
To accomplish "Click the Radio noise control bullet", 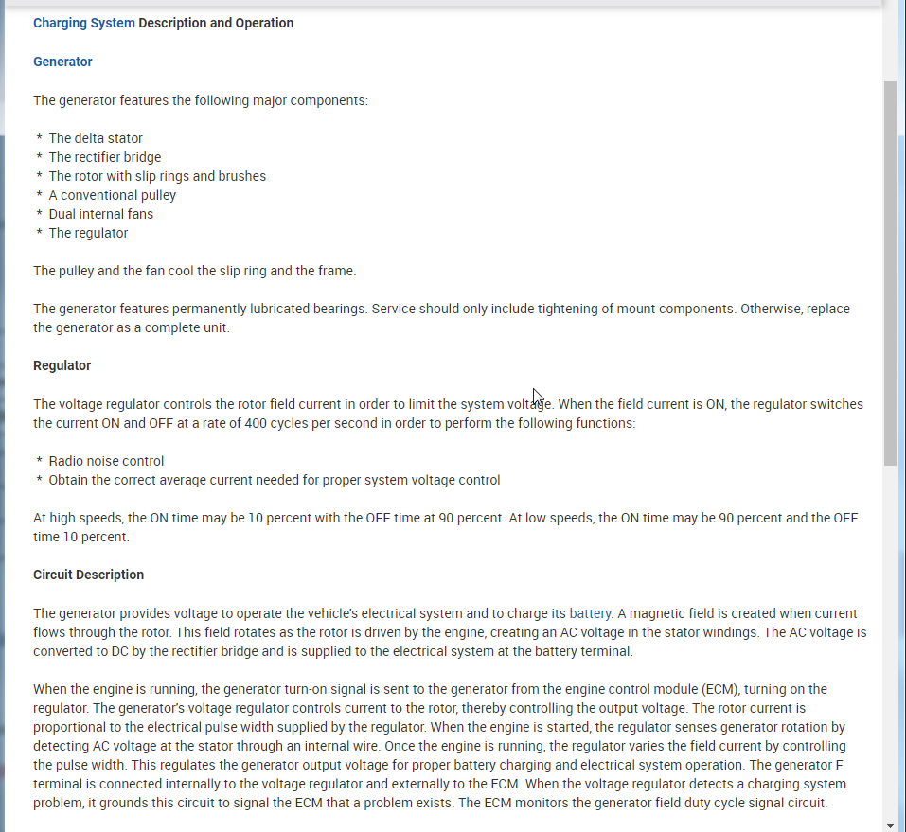I will coord(106,461).
